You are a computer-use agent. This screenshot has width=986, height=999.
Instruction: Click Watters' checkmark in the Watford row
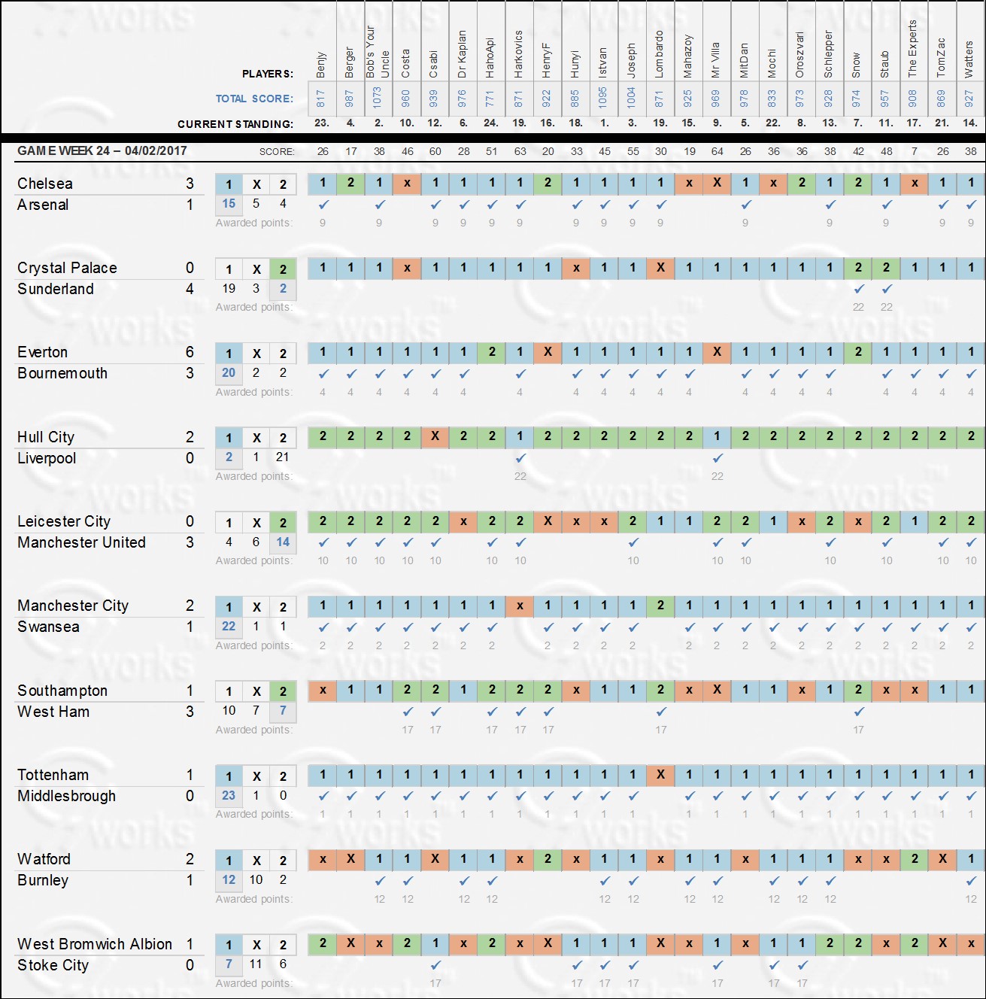pyautogui.click(x=971, y=880)
